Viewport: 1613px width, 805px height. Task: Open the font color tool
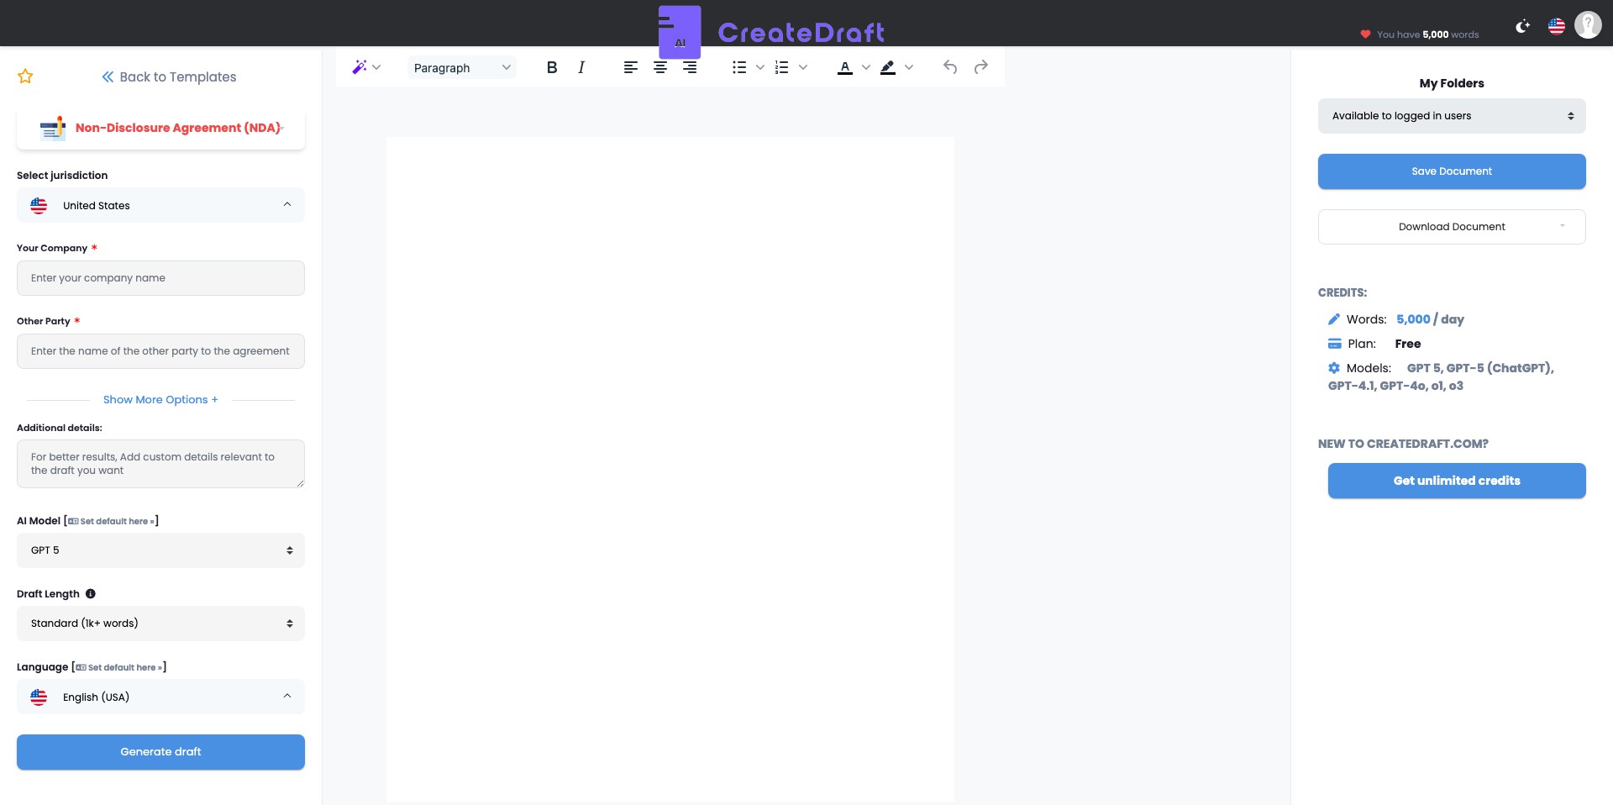coord(845,67)
